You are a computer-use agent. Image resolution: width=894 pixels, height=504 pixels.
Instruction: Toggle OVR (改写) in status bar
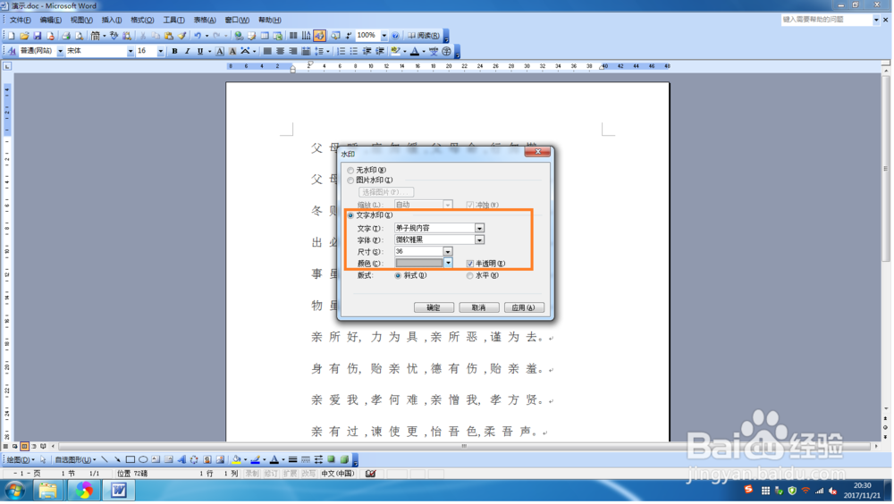pos(308,474)
